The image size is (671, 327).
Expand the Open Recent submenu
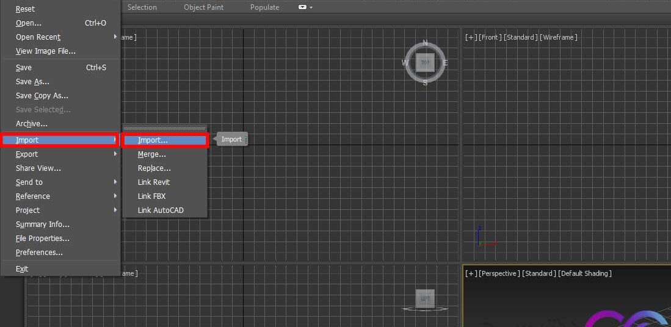click(x=60, y=37)
